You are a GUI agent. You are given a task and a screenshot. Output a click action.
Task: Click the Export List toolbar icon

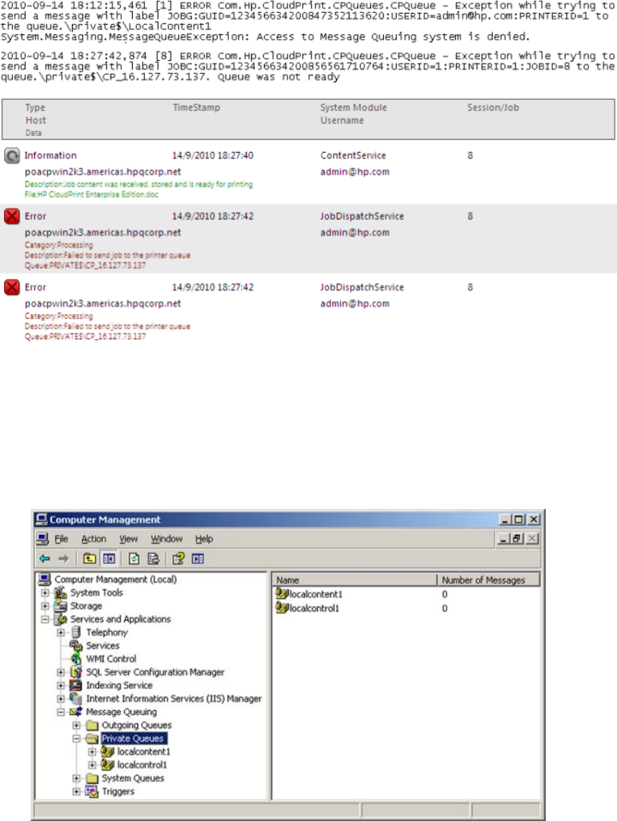[153, 559]
